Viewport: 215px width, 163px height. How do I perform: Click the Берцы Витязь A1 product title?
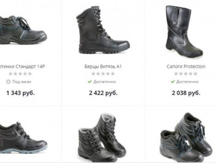click(103, 67)
